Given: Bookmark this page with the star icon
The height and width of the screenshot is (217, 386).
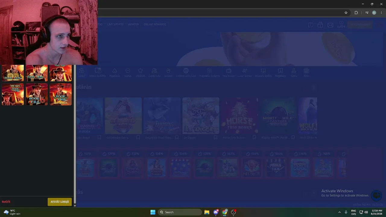Looking at the screenshot, I should [x=346, y=13].
